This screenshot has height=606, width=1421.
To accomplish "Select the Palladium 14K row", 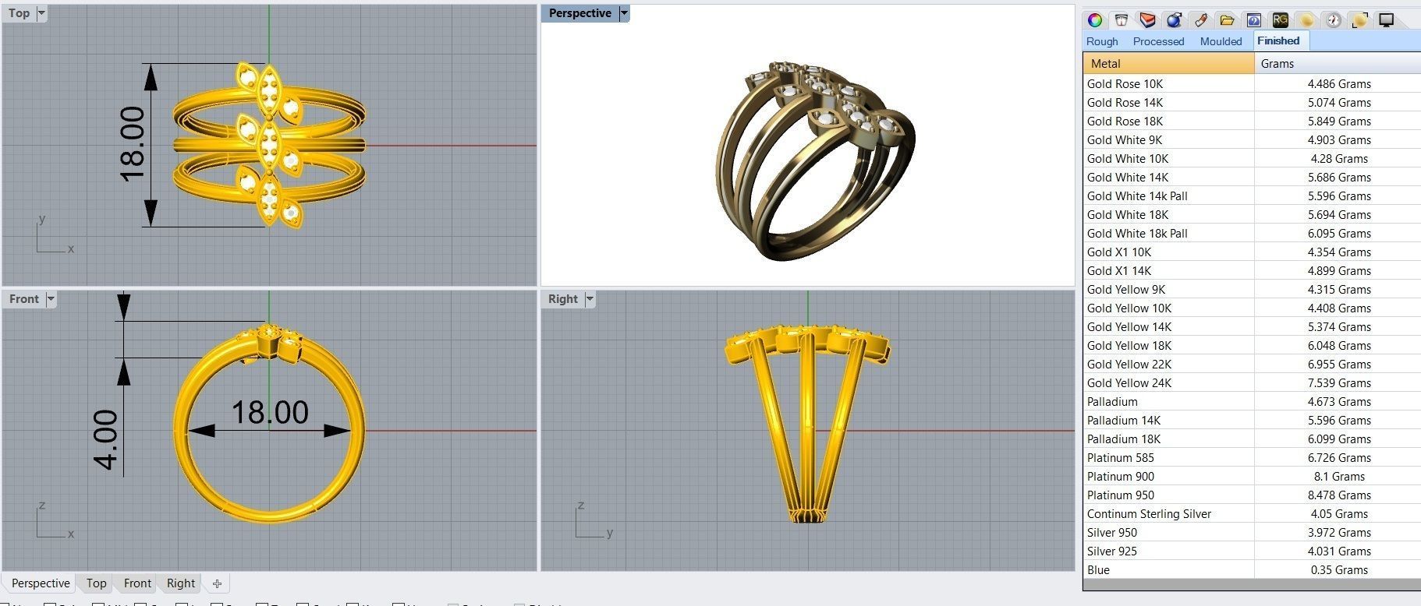I will click(1252, 420).
